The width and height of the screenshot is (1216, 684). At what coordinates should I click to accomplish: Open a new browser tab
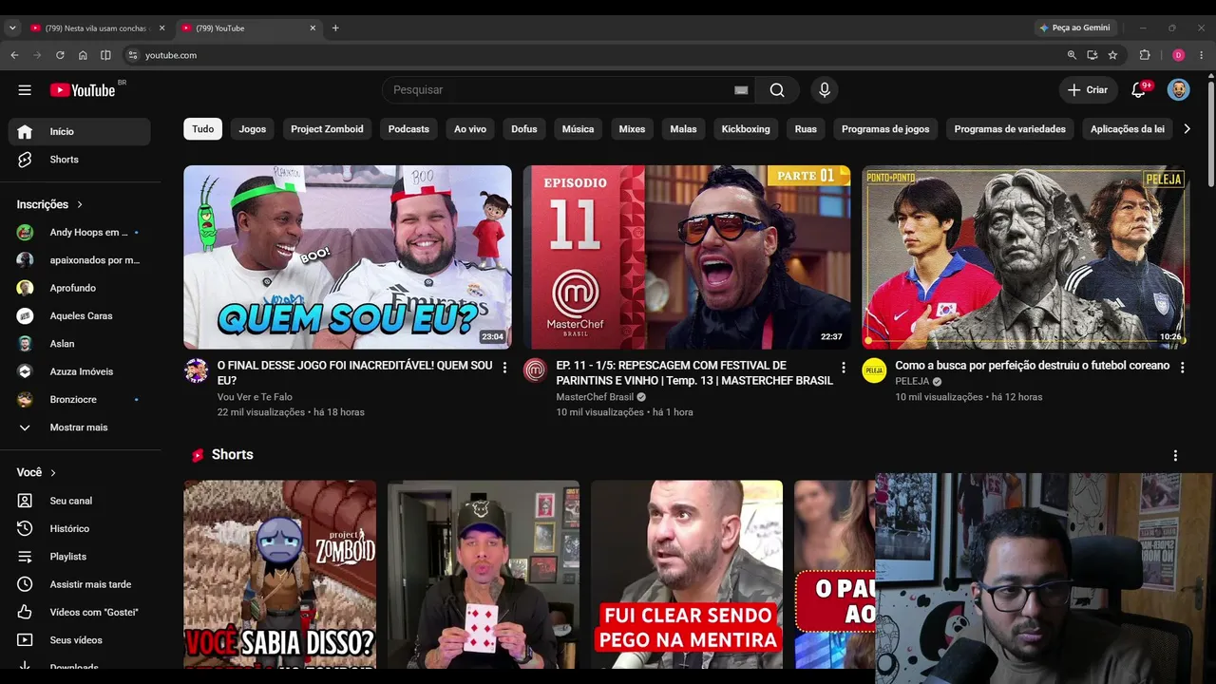click(x=335, y=28)
